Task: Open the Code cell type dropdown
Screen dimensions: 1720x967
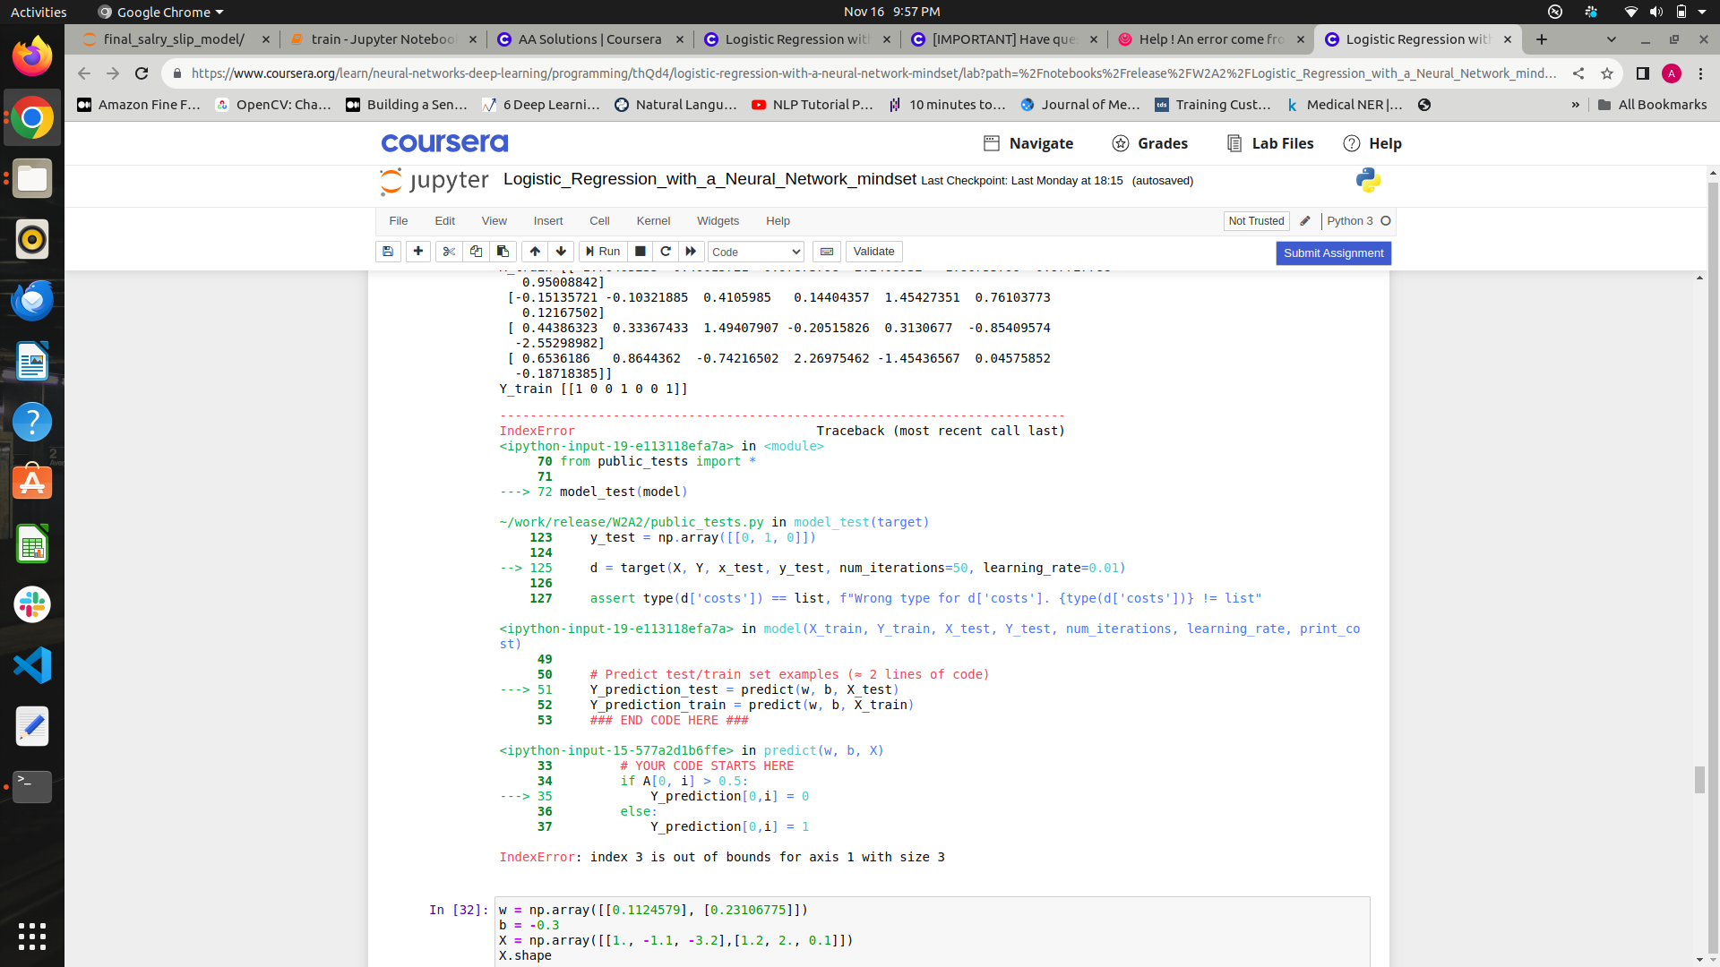Action: (755, 252)
